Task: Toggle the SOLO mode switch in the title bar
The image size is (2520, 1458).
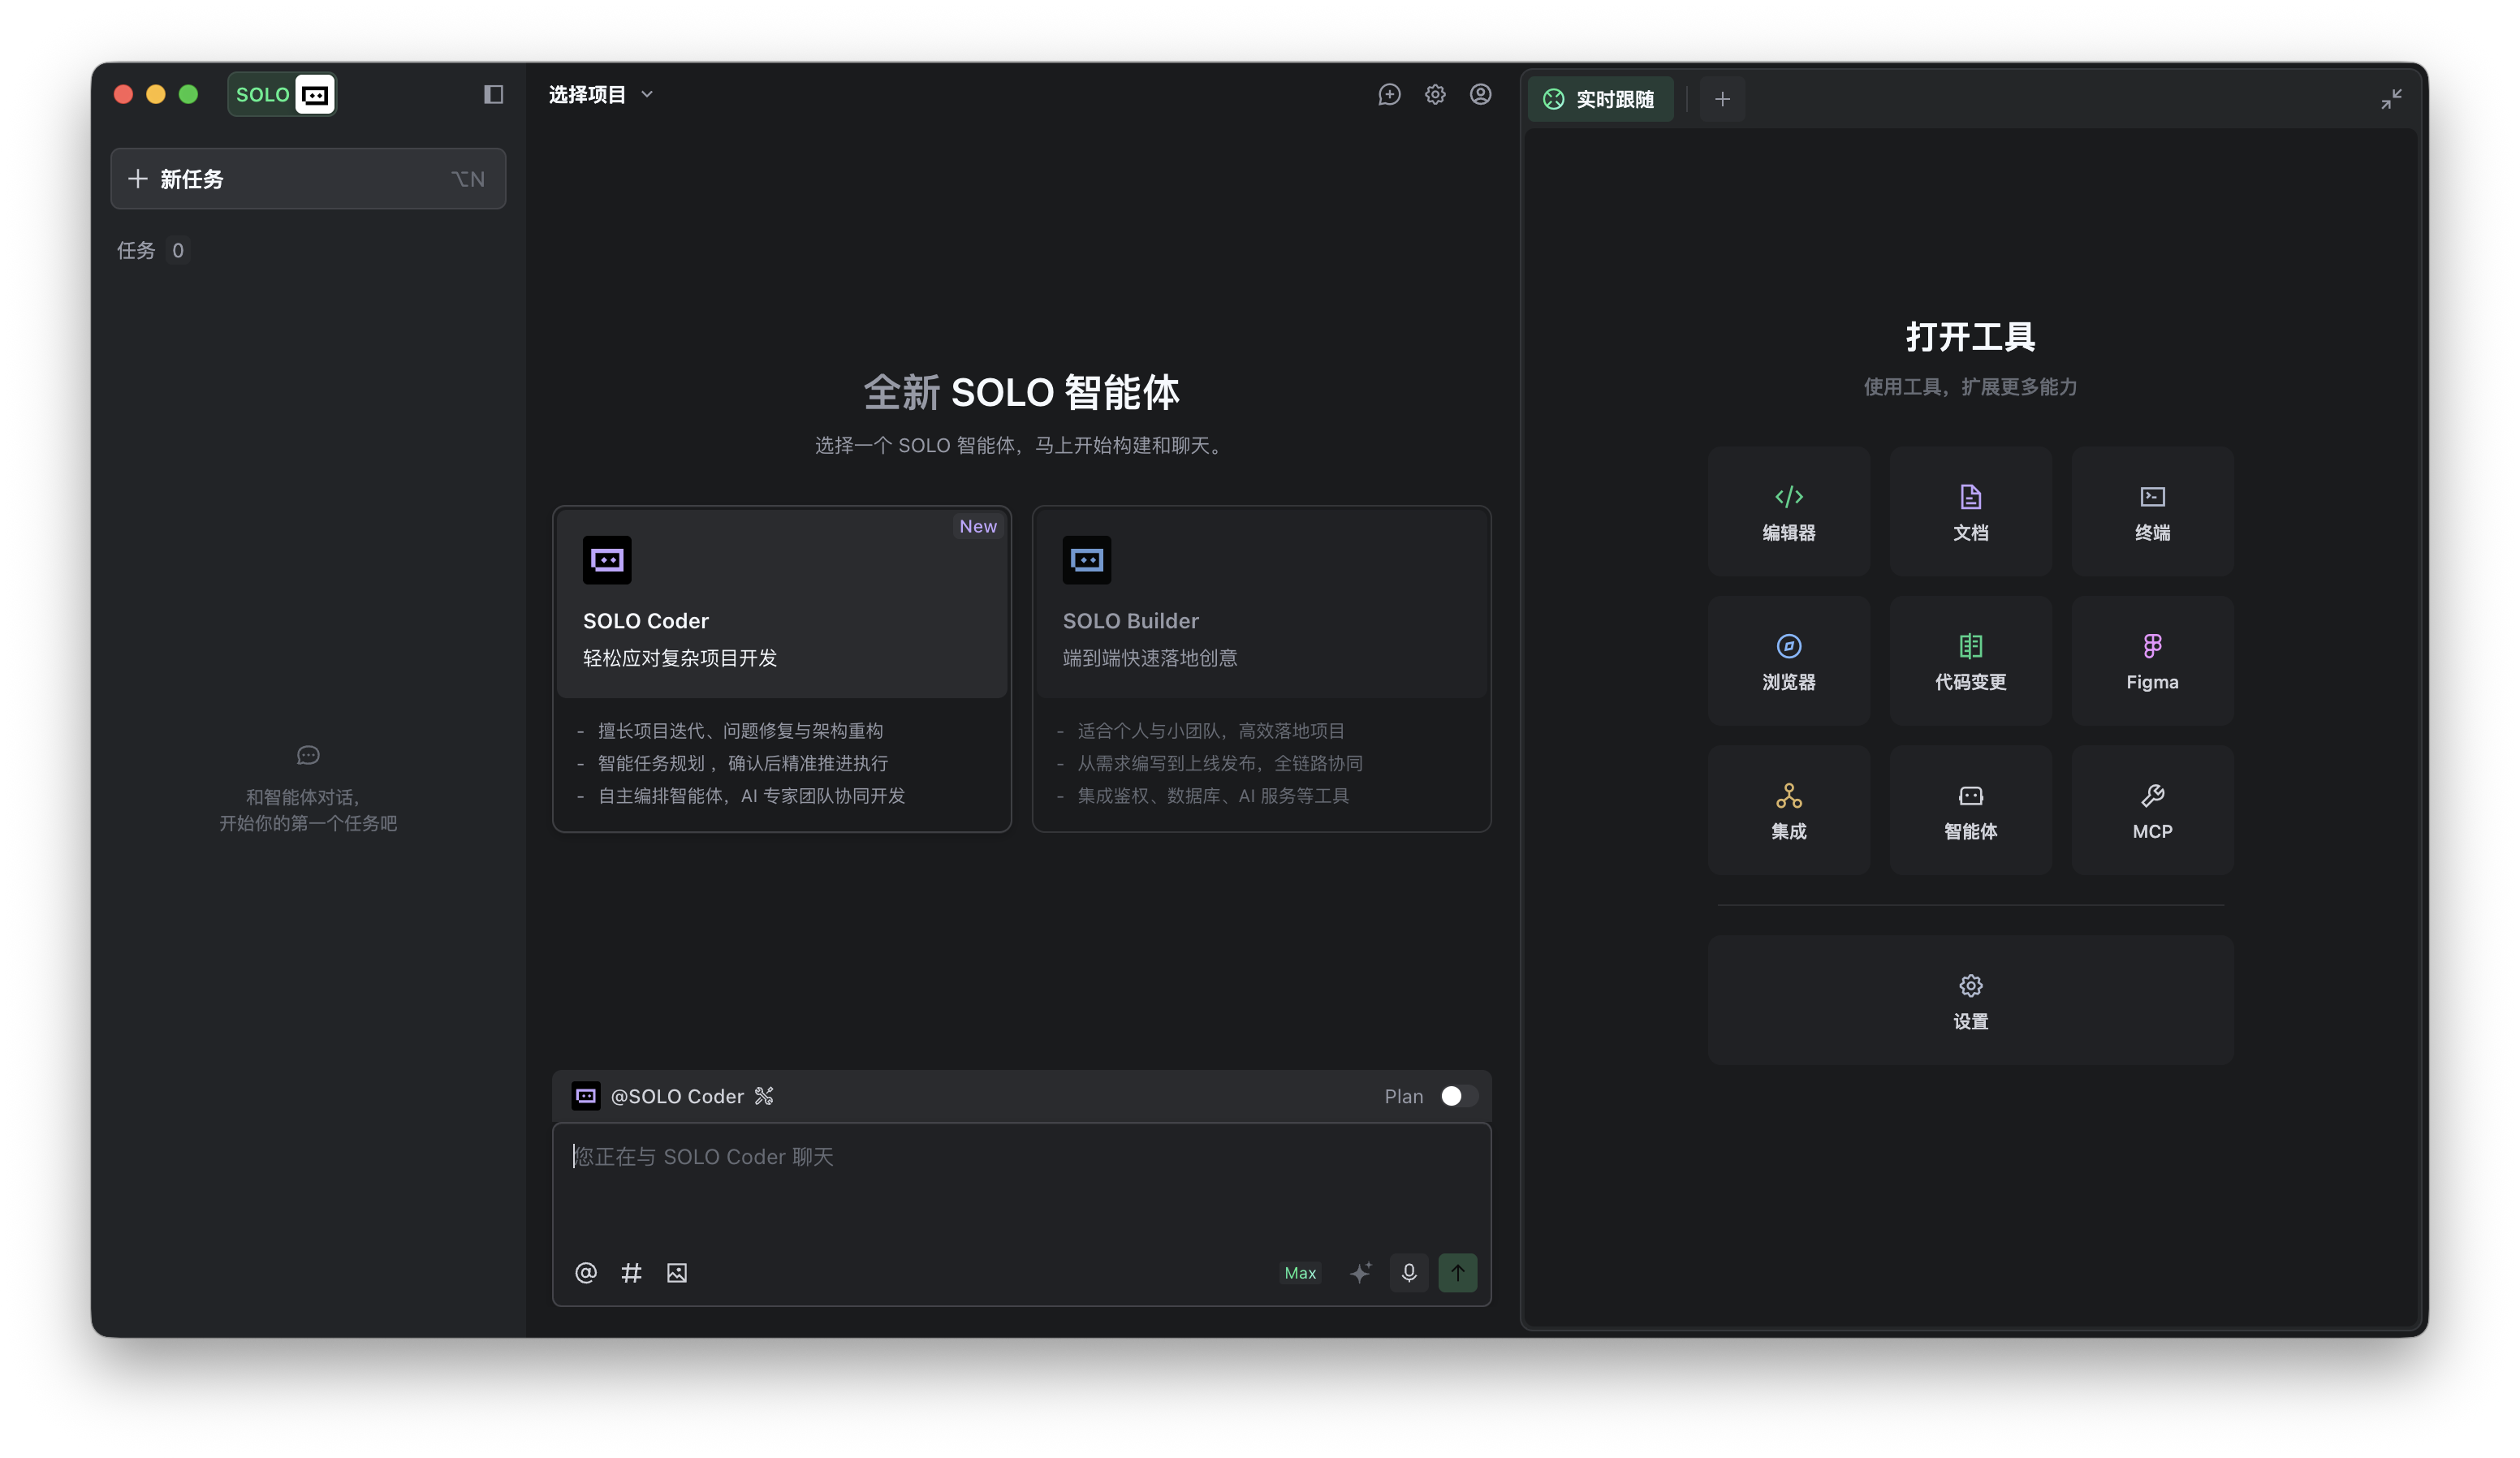Action: [x=282, y=95]
